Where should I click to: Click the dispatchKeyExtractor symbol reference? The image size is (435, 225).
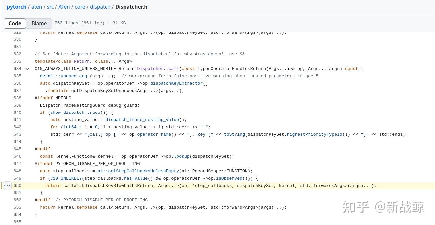point(176,83)
